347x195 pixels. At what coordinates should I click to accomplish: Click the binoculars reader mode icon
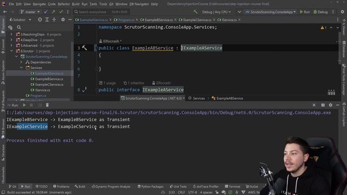coord(331,92)
